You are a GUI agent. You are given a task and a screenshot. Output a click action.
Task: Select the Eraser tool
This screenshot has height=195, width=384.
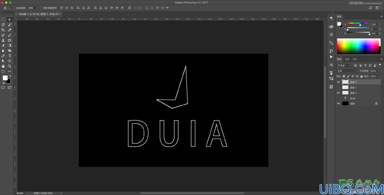(3, 46)
